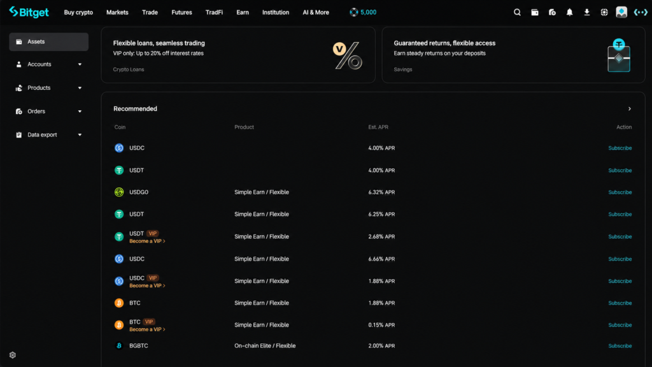
Task: Click the Savings vault icon
Action: coord(619,55)
